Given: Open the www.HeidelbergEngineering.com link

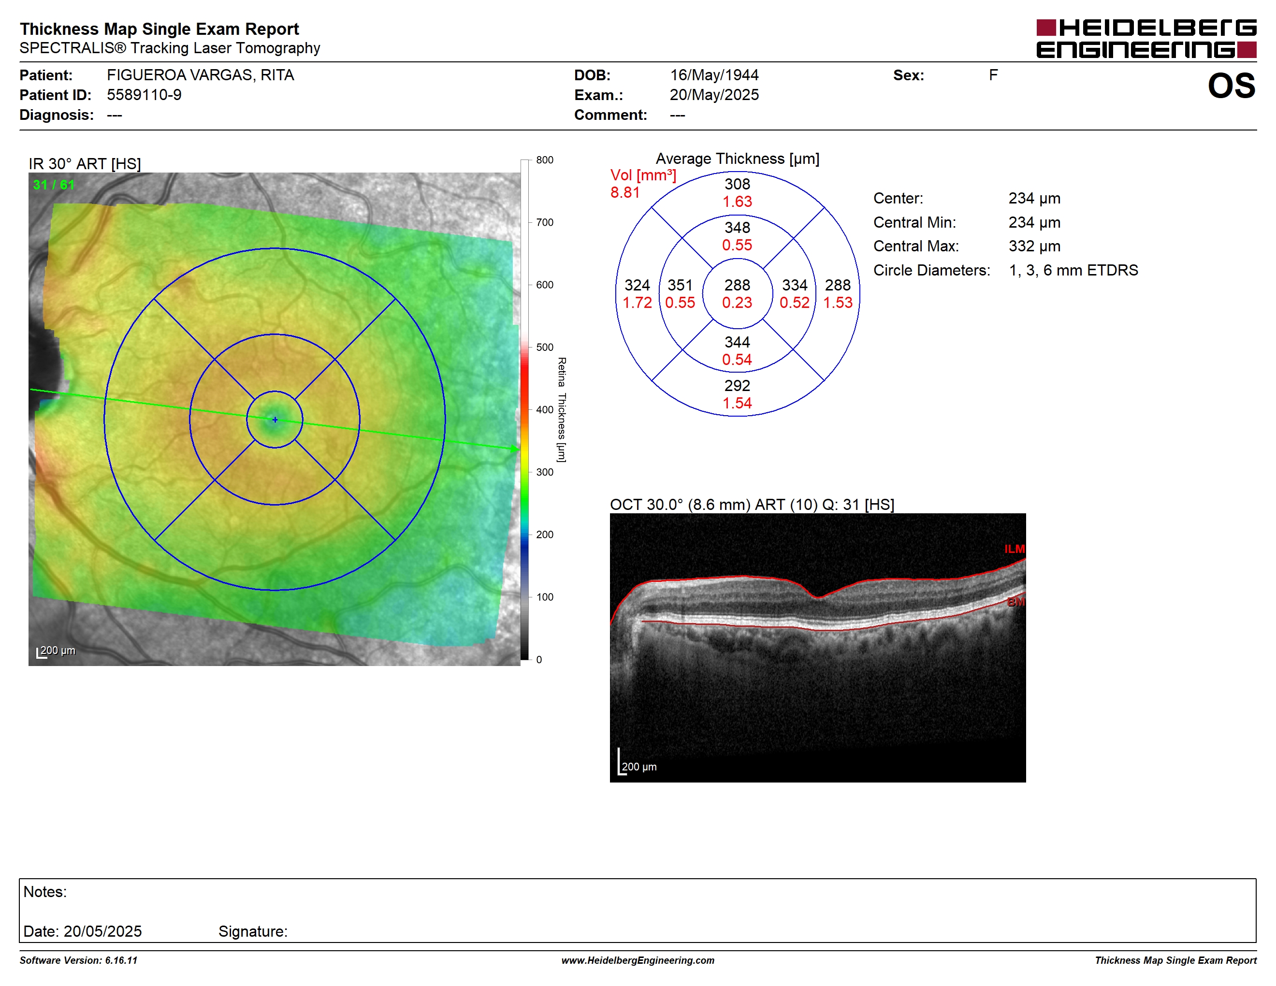Looking at the screenshot, I should coord(638,960).
